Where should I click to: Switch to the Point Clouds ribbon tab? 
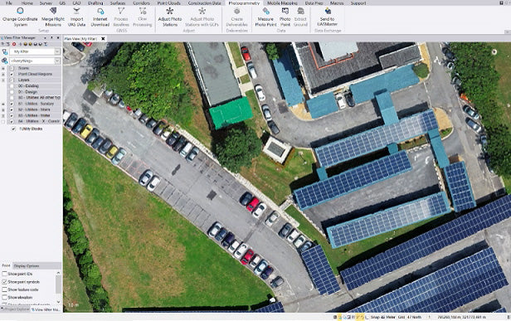click(x=169, y=3)
